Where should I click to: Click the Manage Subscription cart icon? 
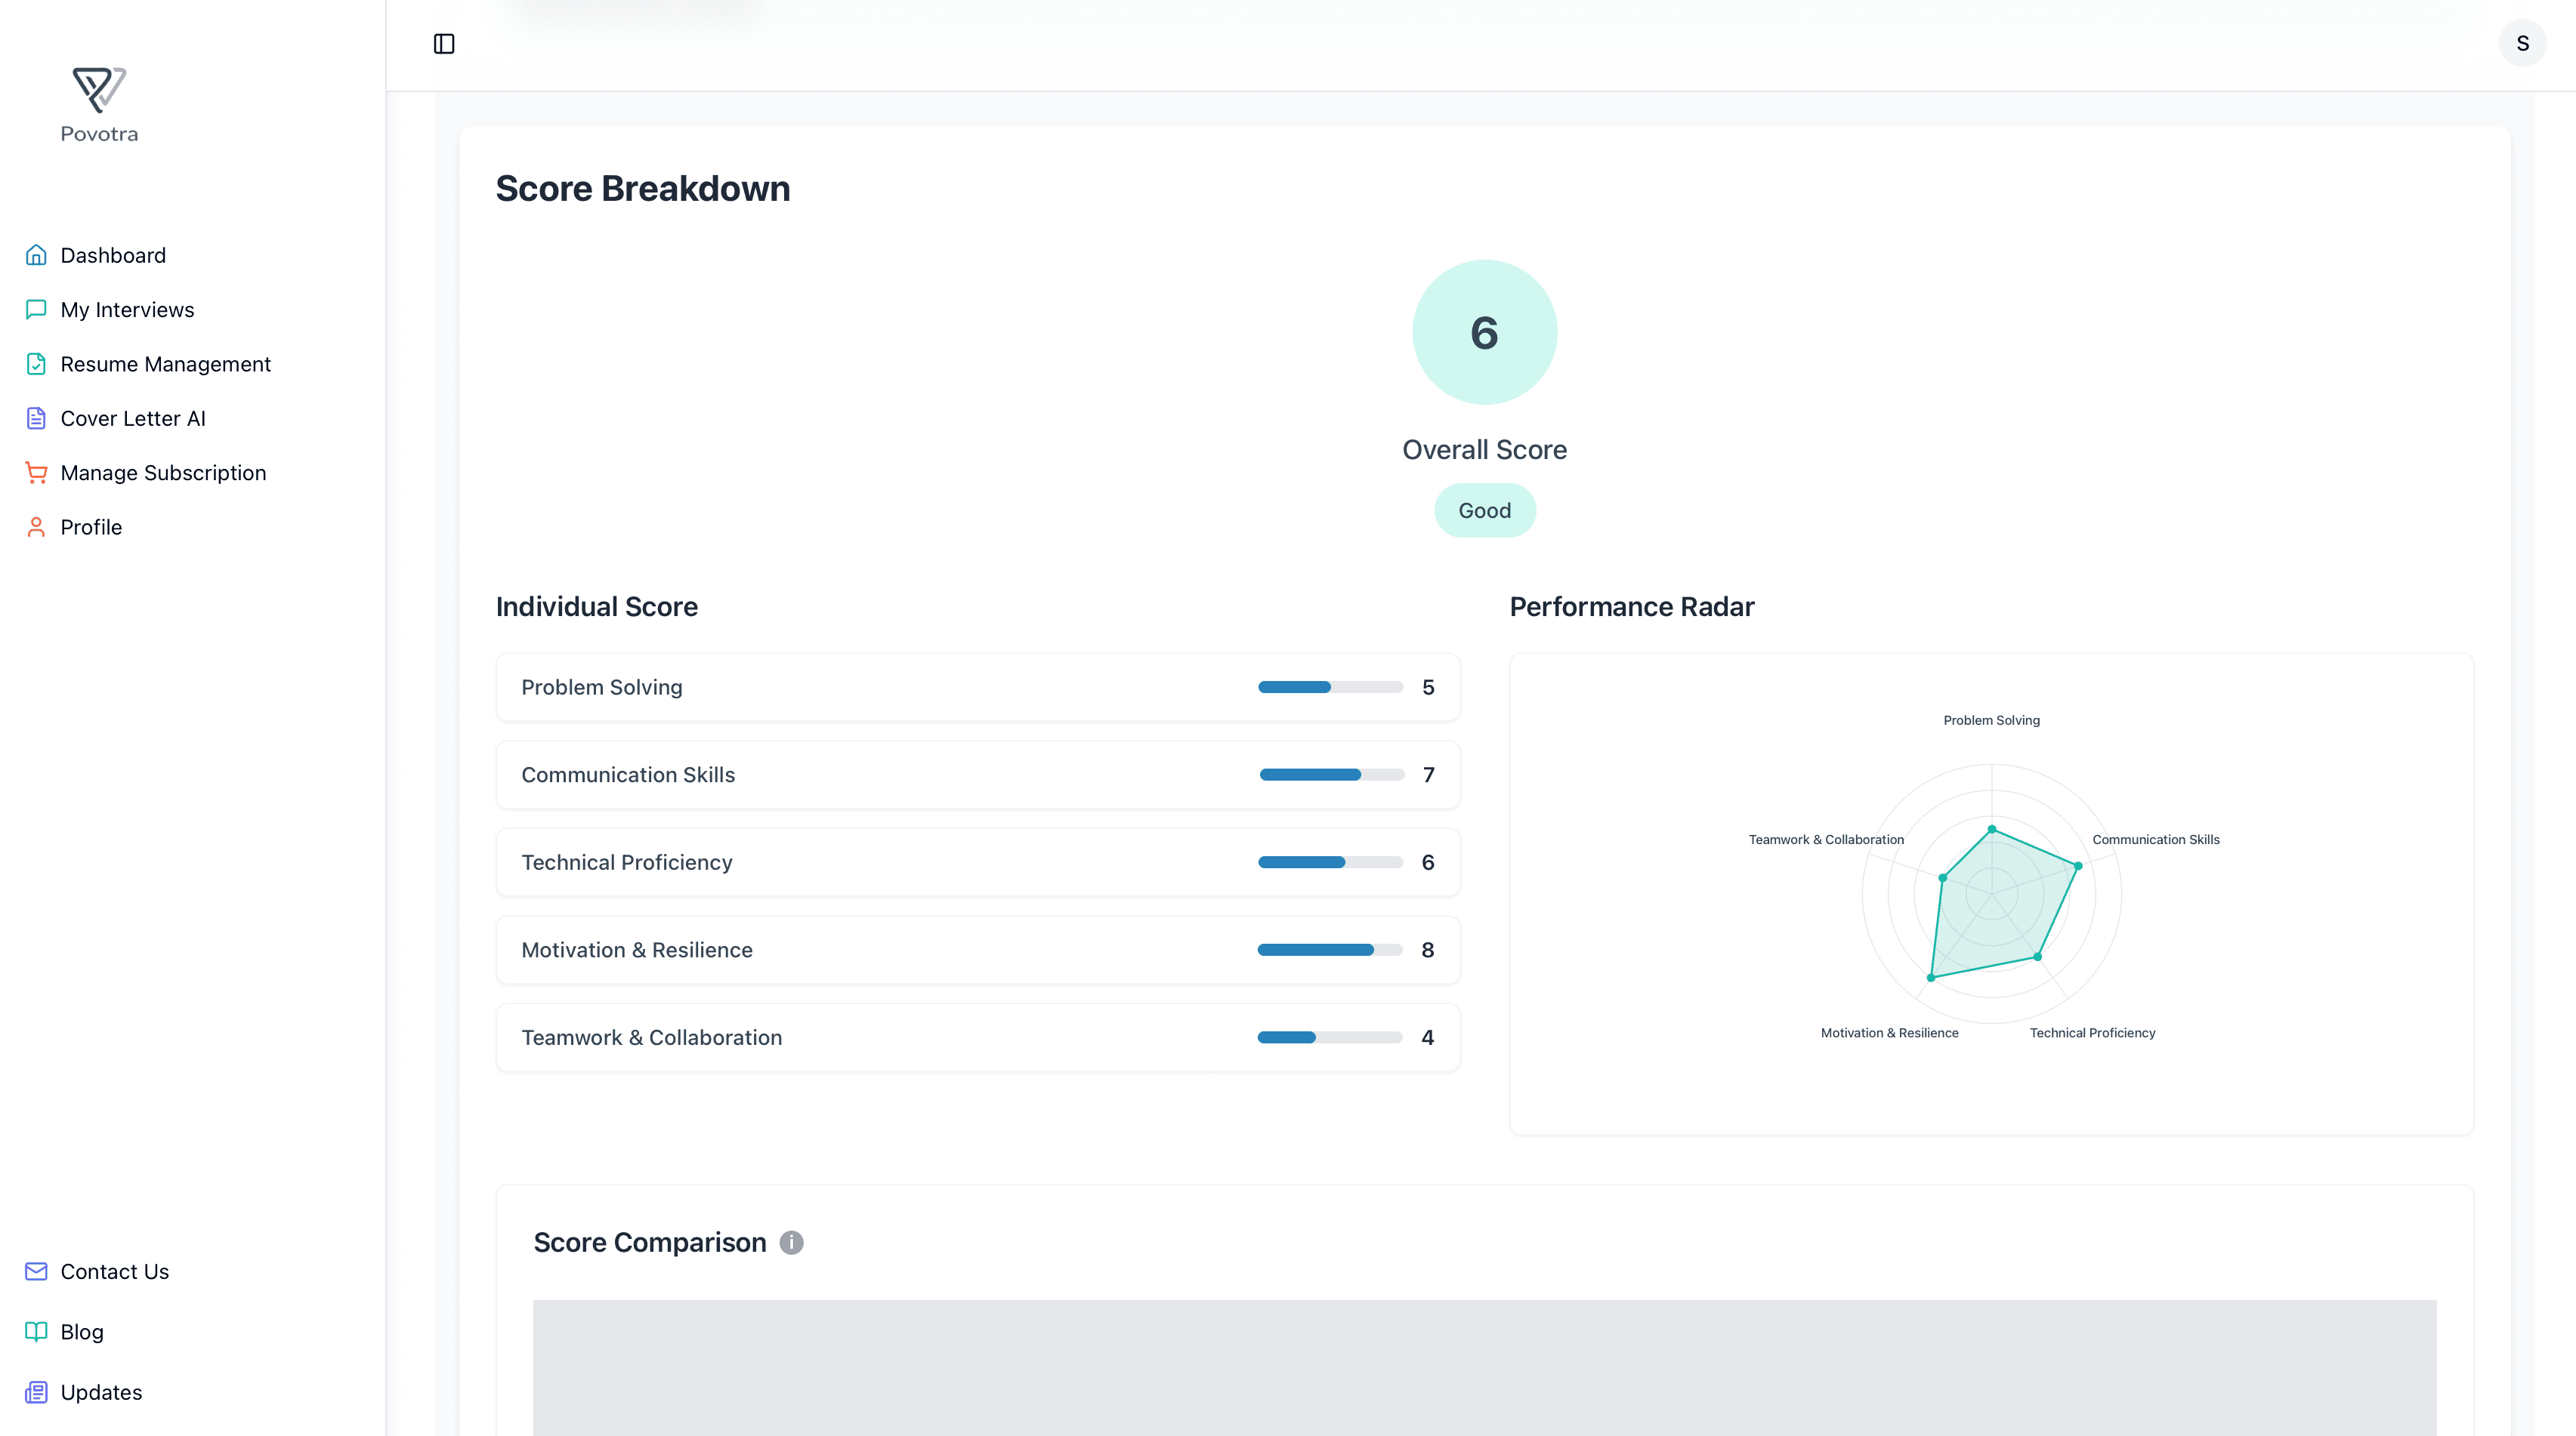pos(36,473)
